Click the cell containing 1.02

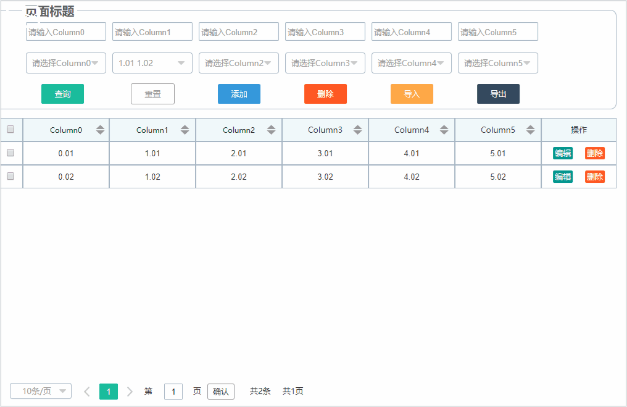[x=152, y=177]
